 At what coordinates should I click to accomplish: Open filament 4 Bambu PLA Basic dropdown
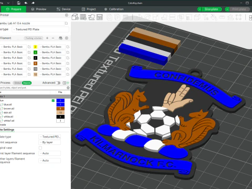(x=52, y=52)
